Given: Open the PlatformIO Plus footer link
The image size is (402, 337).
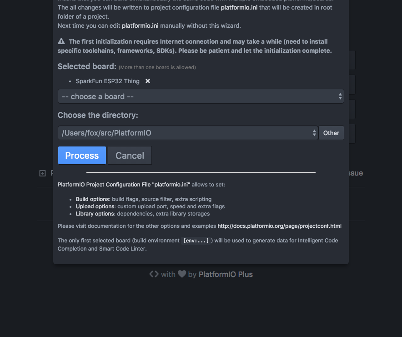Looking at the screenshot, I should tap(226, 274).
